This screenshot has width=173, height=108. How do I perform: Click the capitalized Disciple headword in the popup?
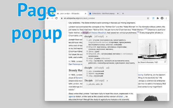(88, 80)
